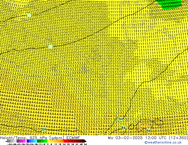Click the Height/Temp. 925 hPa ECMWF title
The height and width of the screenshot is (145, 188).
40,138
